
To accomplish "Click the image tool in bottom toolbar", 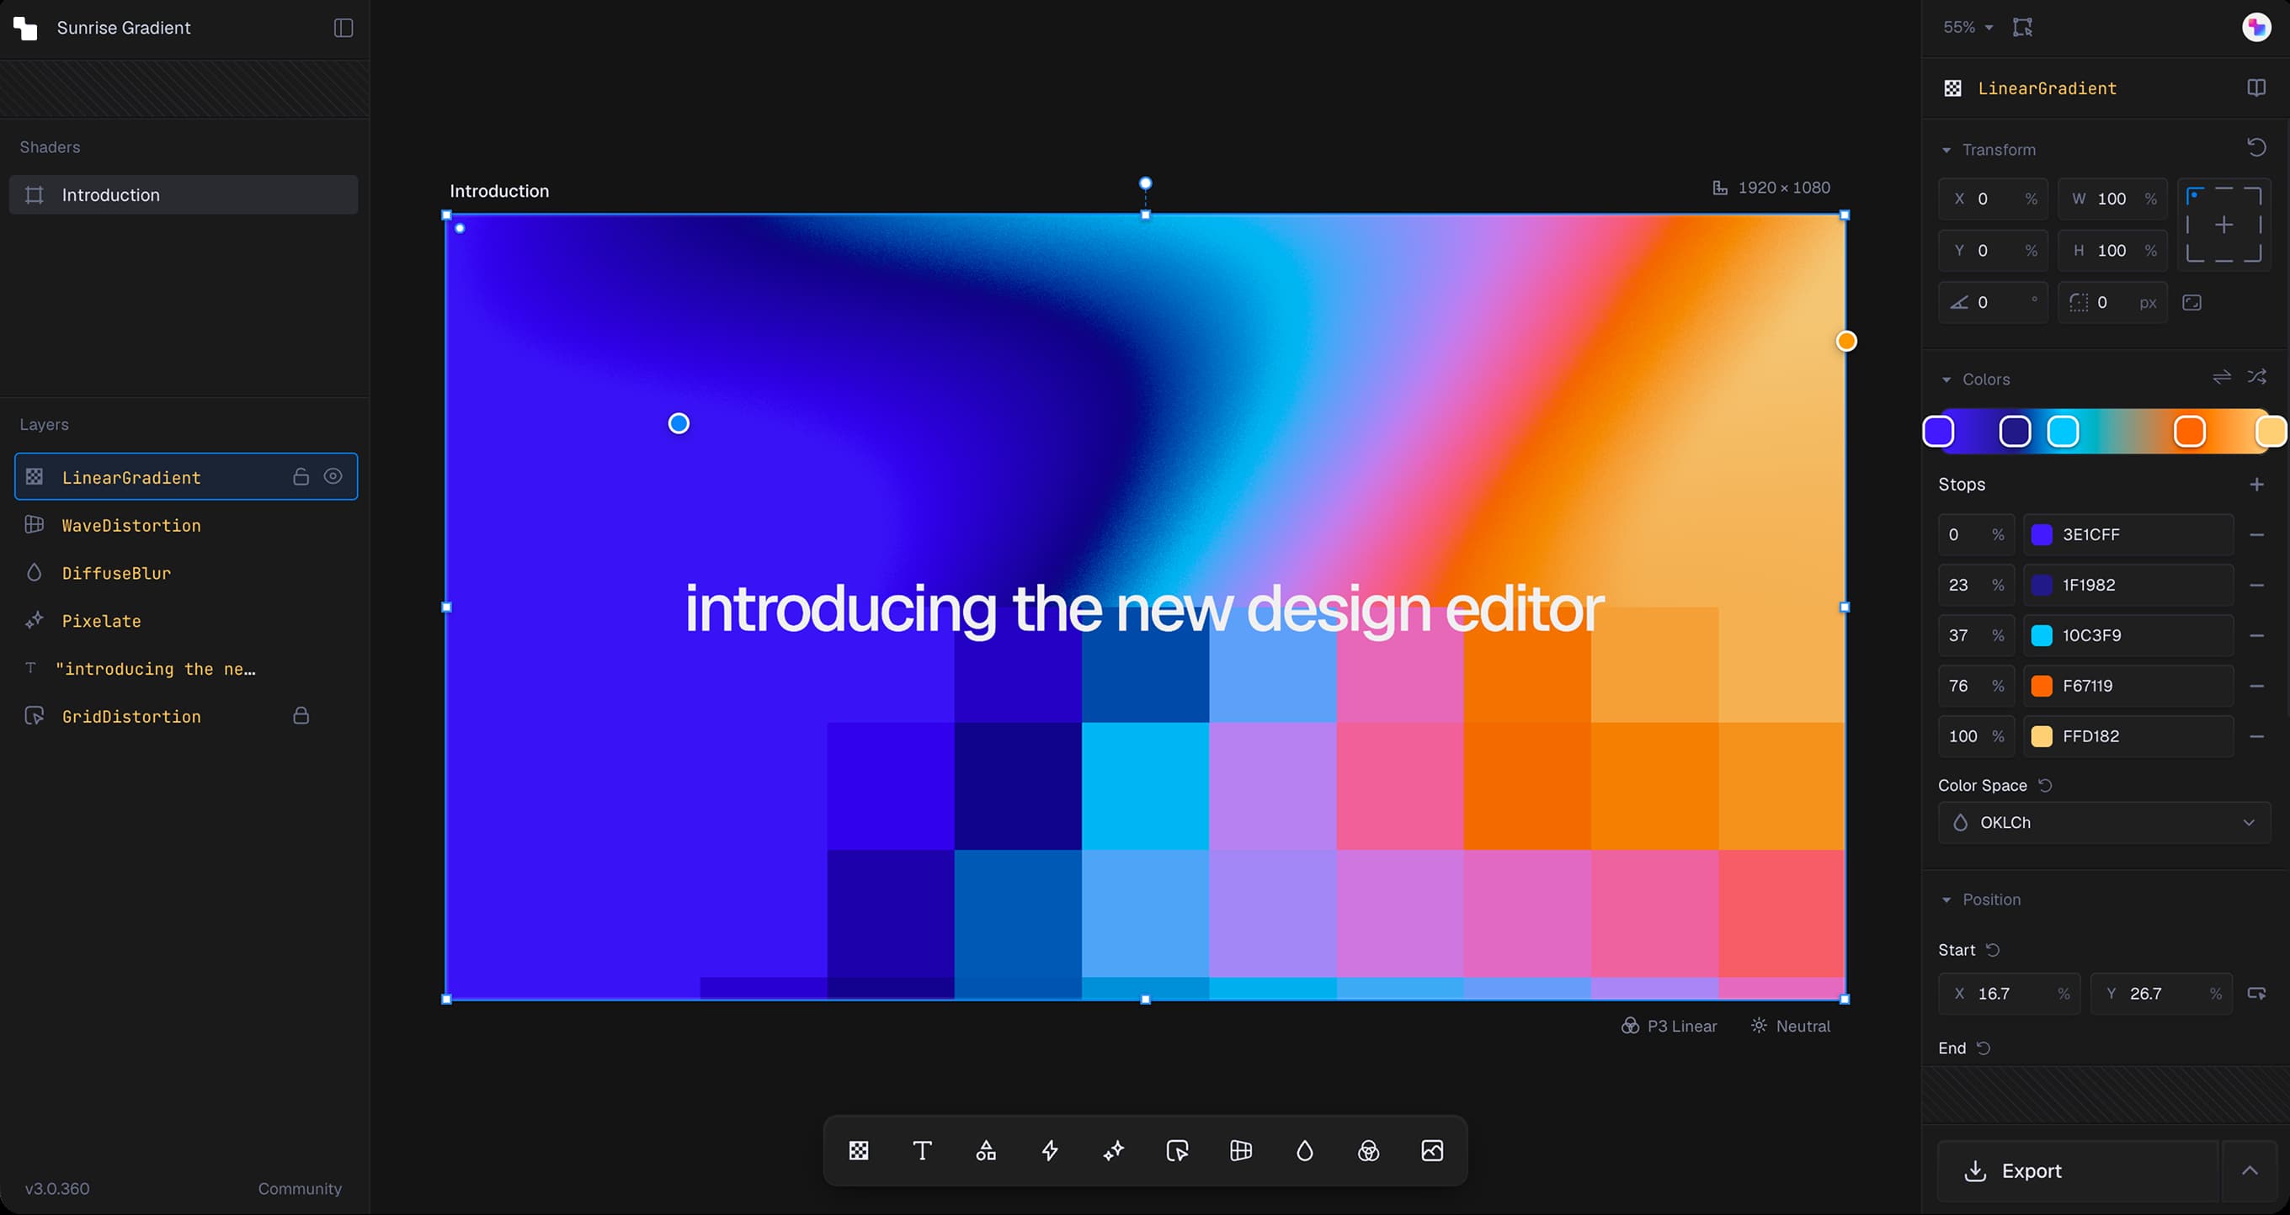I will click(x=1432, y=1151).
